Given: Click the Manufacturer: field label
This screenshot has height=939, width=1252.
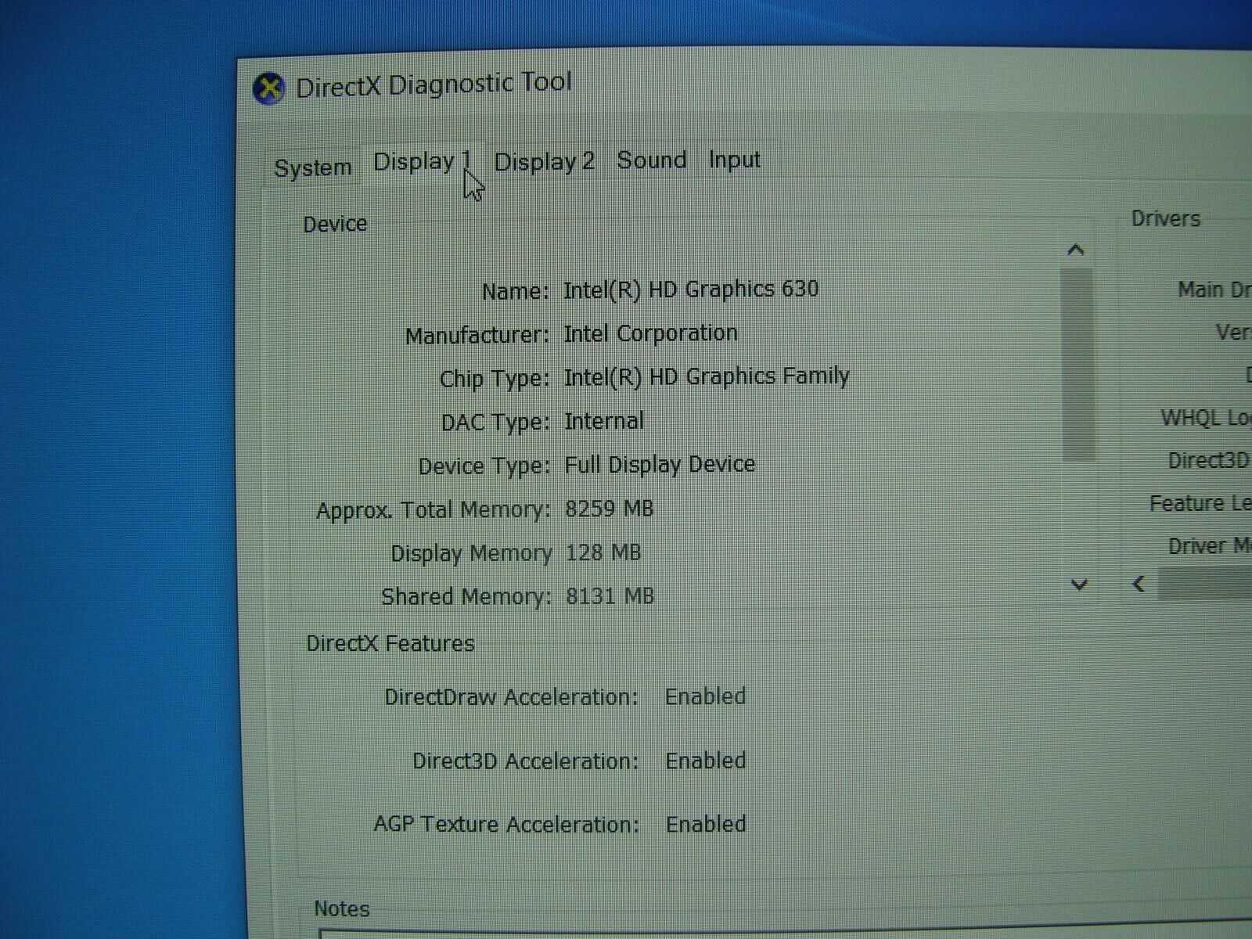Looking at the screenshot, I should (477, 336).
